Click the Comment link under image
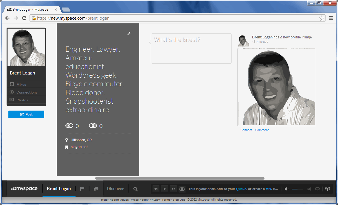Screen dimensions: 338x205 [x=262, y=130]
